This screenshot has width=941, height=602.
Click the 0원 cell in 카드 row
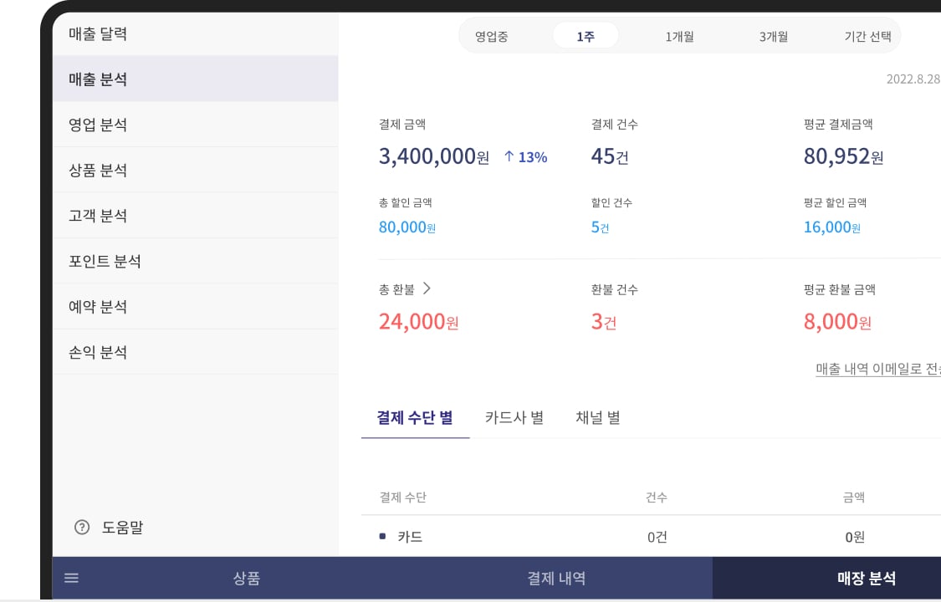(x=855, y=537)
